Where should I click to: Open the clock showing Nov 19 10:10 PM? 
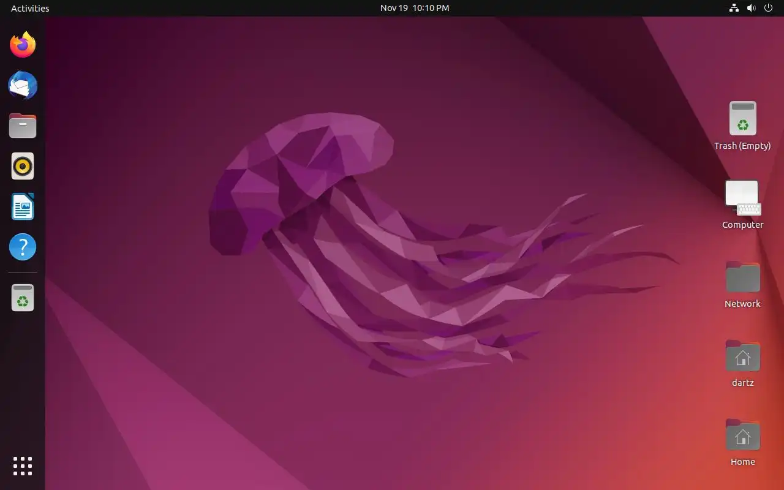[415, 8]
